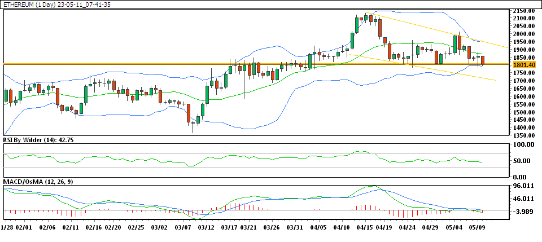Click the 02/01 date label

pos(24,228)
